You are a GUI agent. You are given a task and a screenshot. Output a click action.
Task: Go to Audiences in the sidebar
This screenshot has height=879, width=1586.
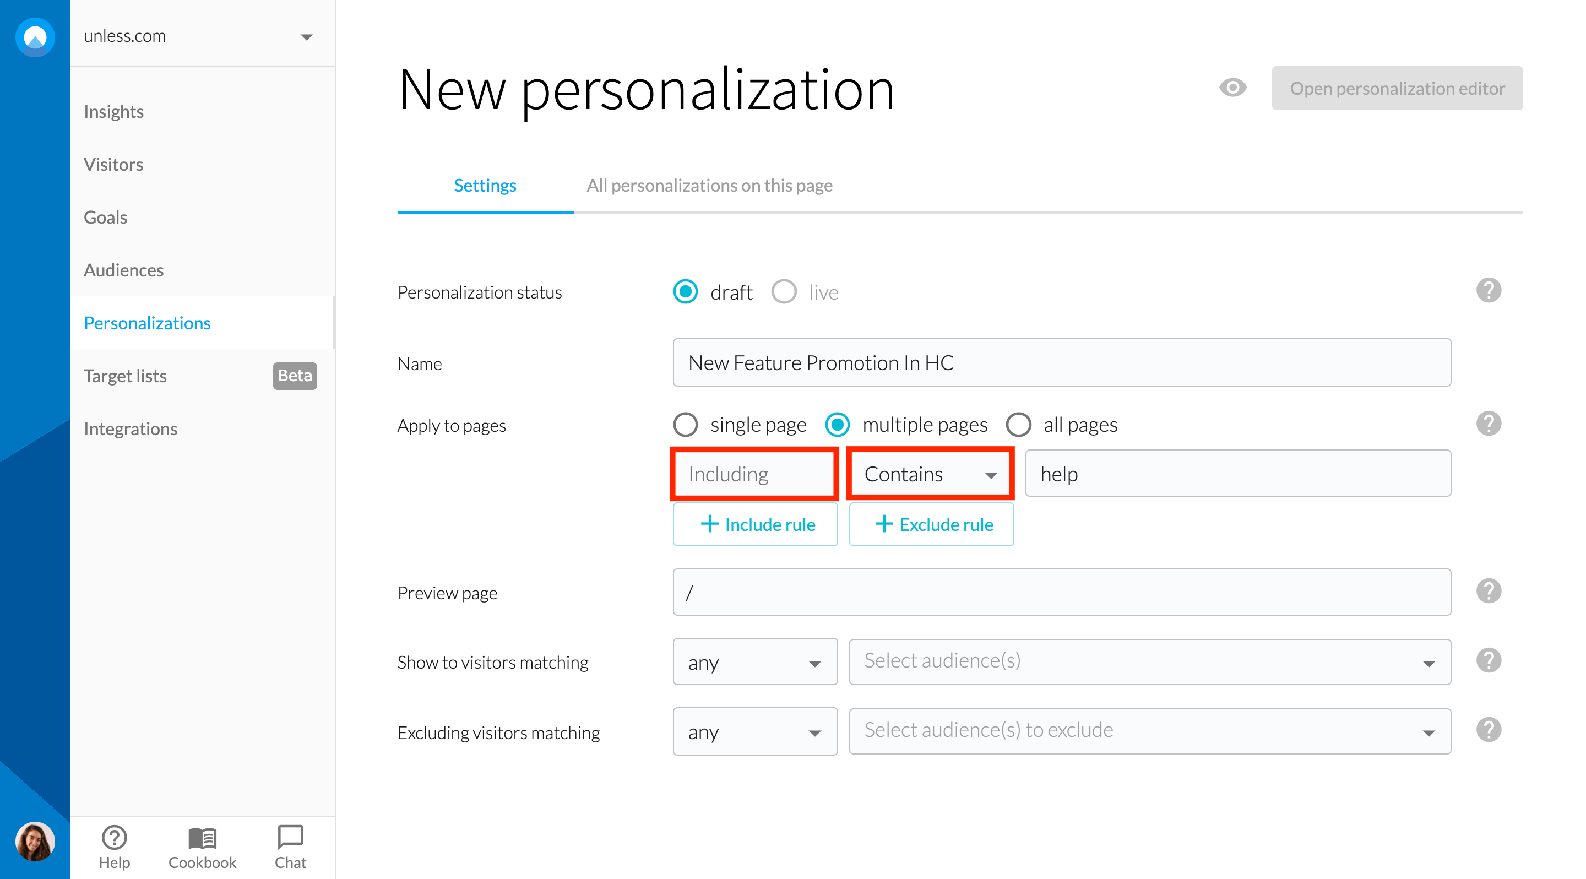click(x=123, y=270)
